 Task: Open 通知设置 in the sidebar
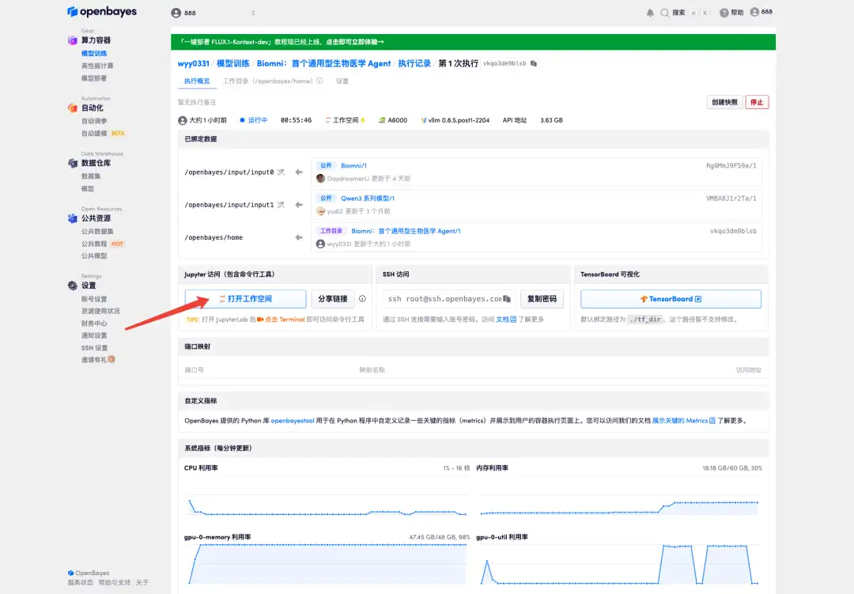[94, 335]
